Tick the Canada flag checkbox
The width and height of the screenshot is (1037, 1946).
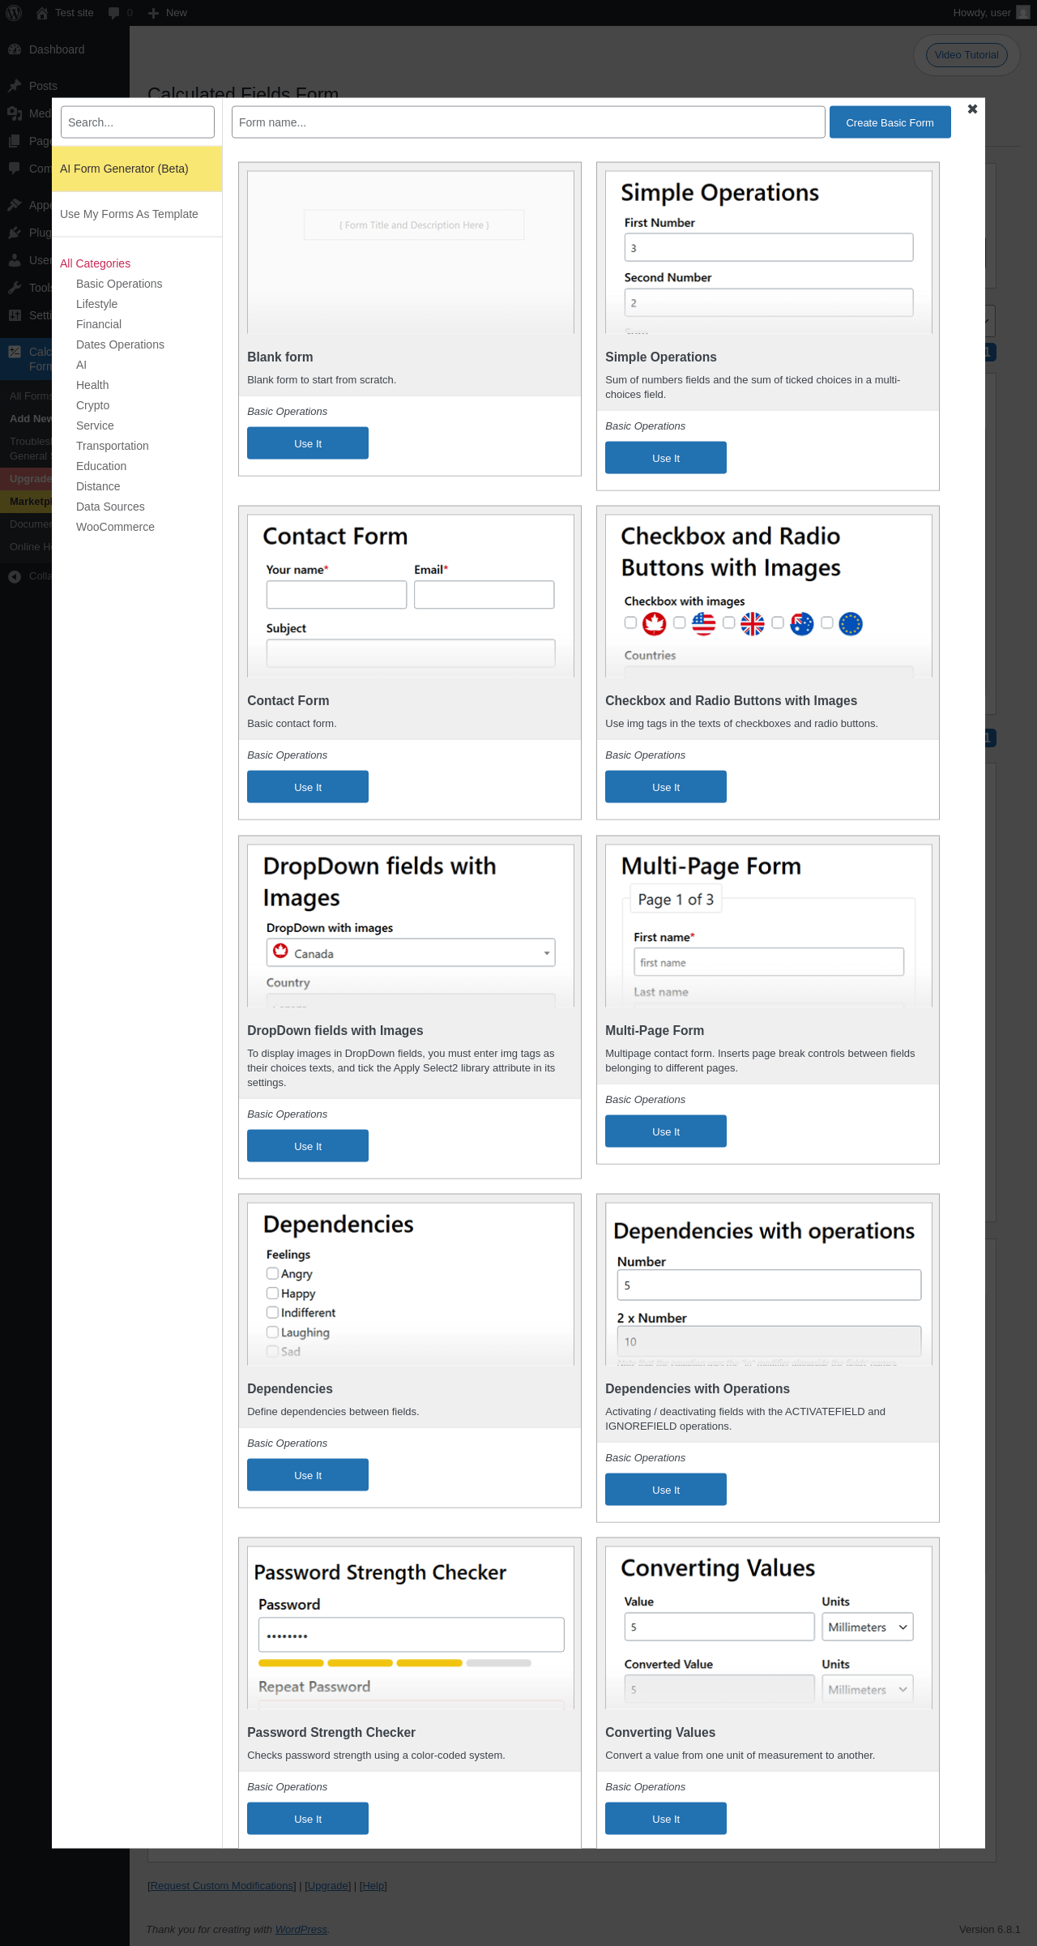(x=630, y=622)
